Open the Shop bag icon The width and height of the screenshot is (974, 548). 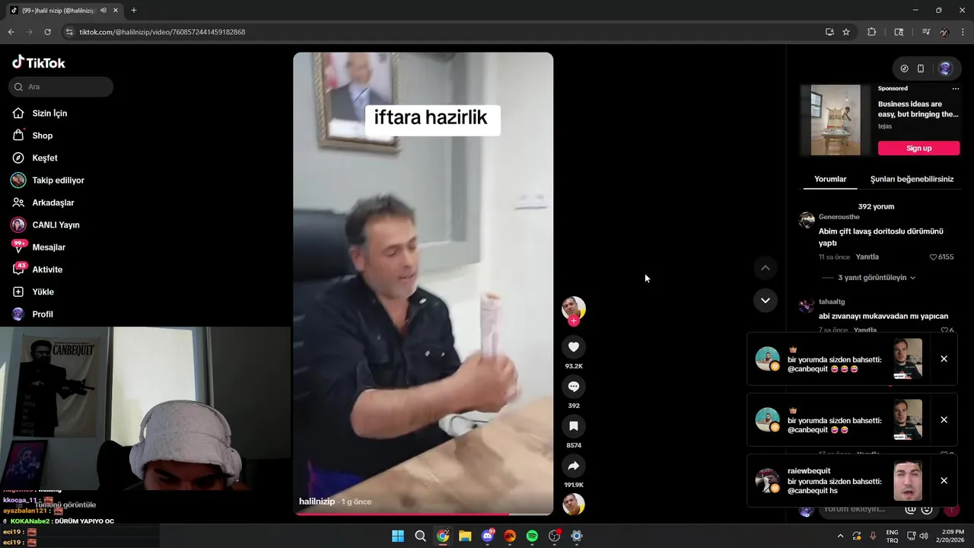point(18,135)
